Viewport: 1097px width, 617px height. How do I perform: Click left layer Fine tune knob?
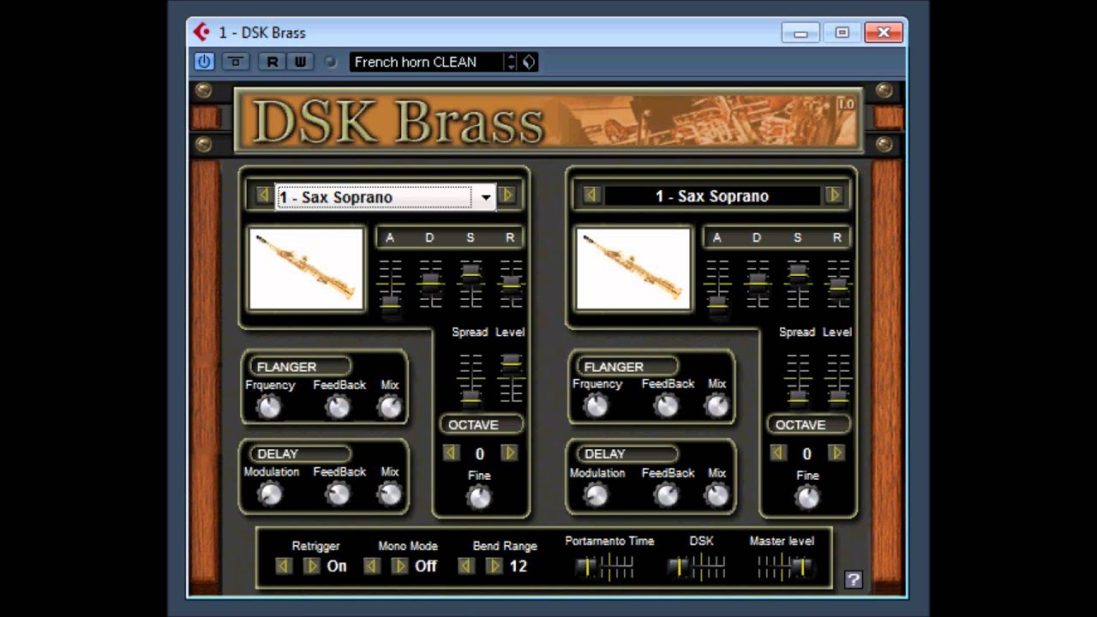click(x=479, y=497)
